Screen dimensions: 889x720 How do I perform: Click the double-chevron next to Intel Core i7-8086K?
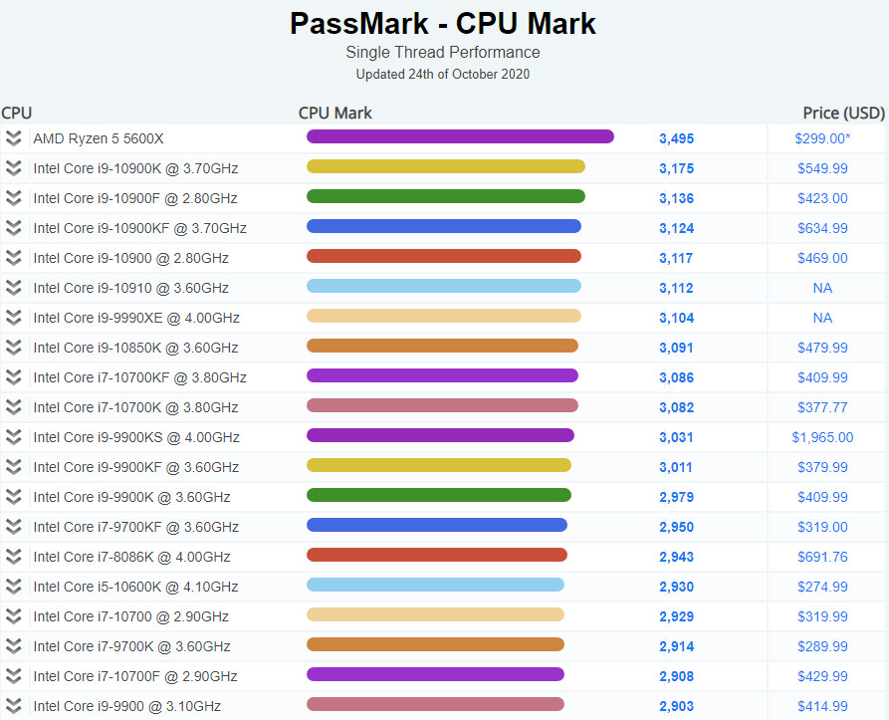point(13,557)
